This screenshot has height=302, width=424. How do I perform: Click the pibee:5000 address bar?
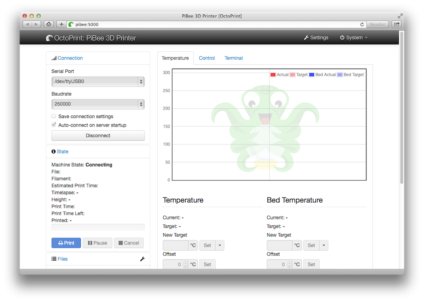click(216, 24)
